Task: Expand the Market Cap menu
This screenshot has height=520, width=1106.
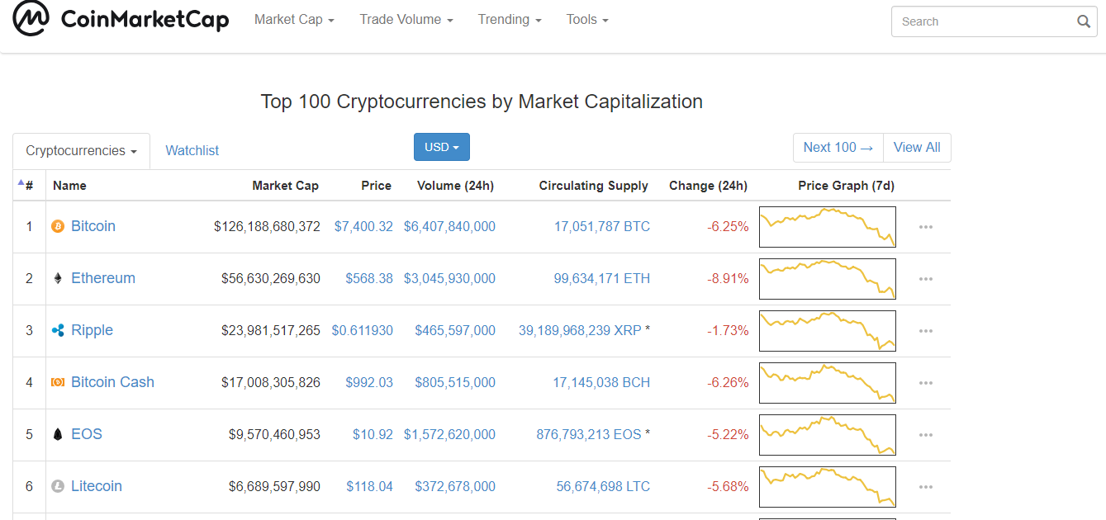Action: point(294,20)
